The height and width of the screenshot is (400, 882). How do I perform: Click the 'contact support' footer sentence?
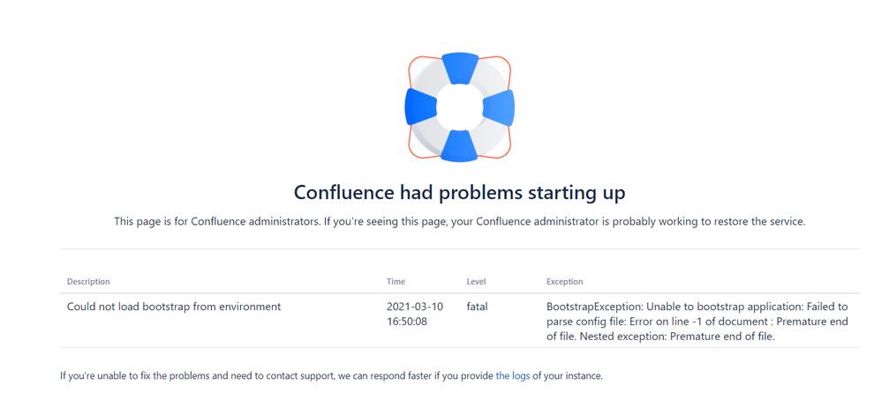pyautogui.click(x=331, y=376)
